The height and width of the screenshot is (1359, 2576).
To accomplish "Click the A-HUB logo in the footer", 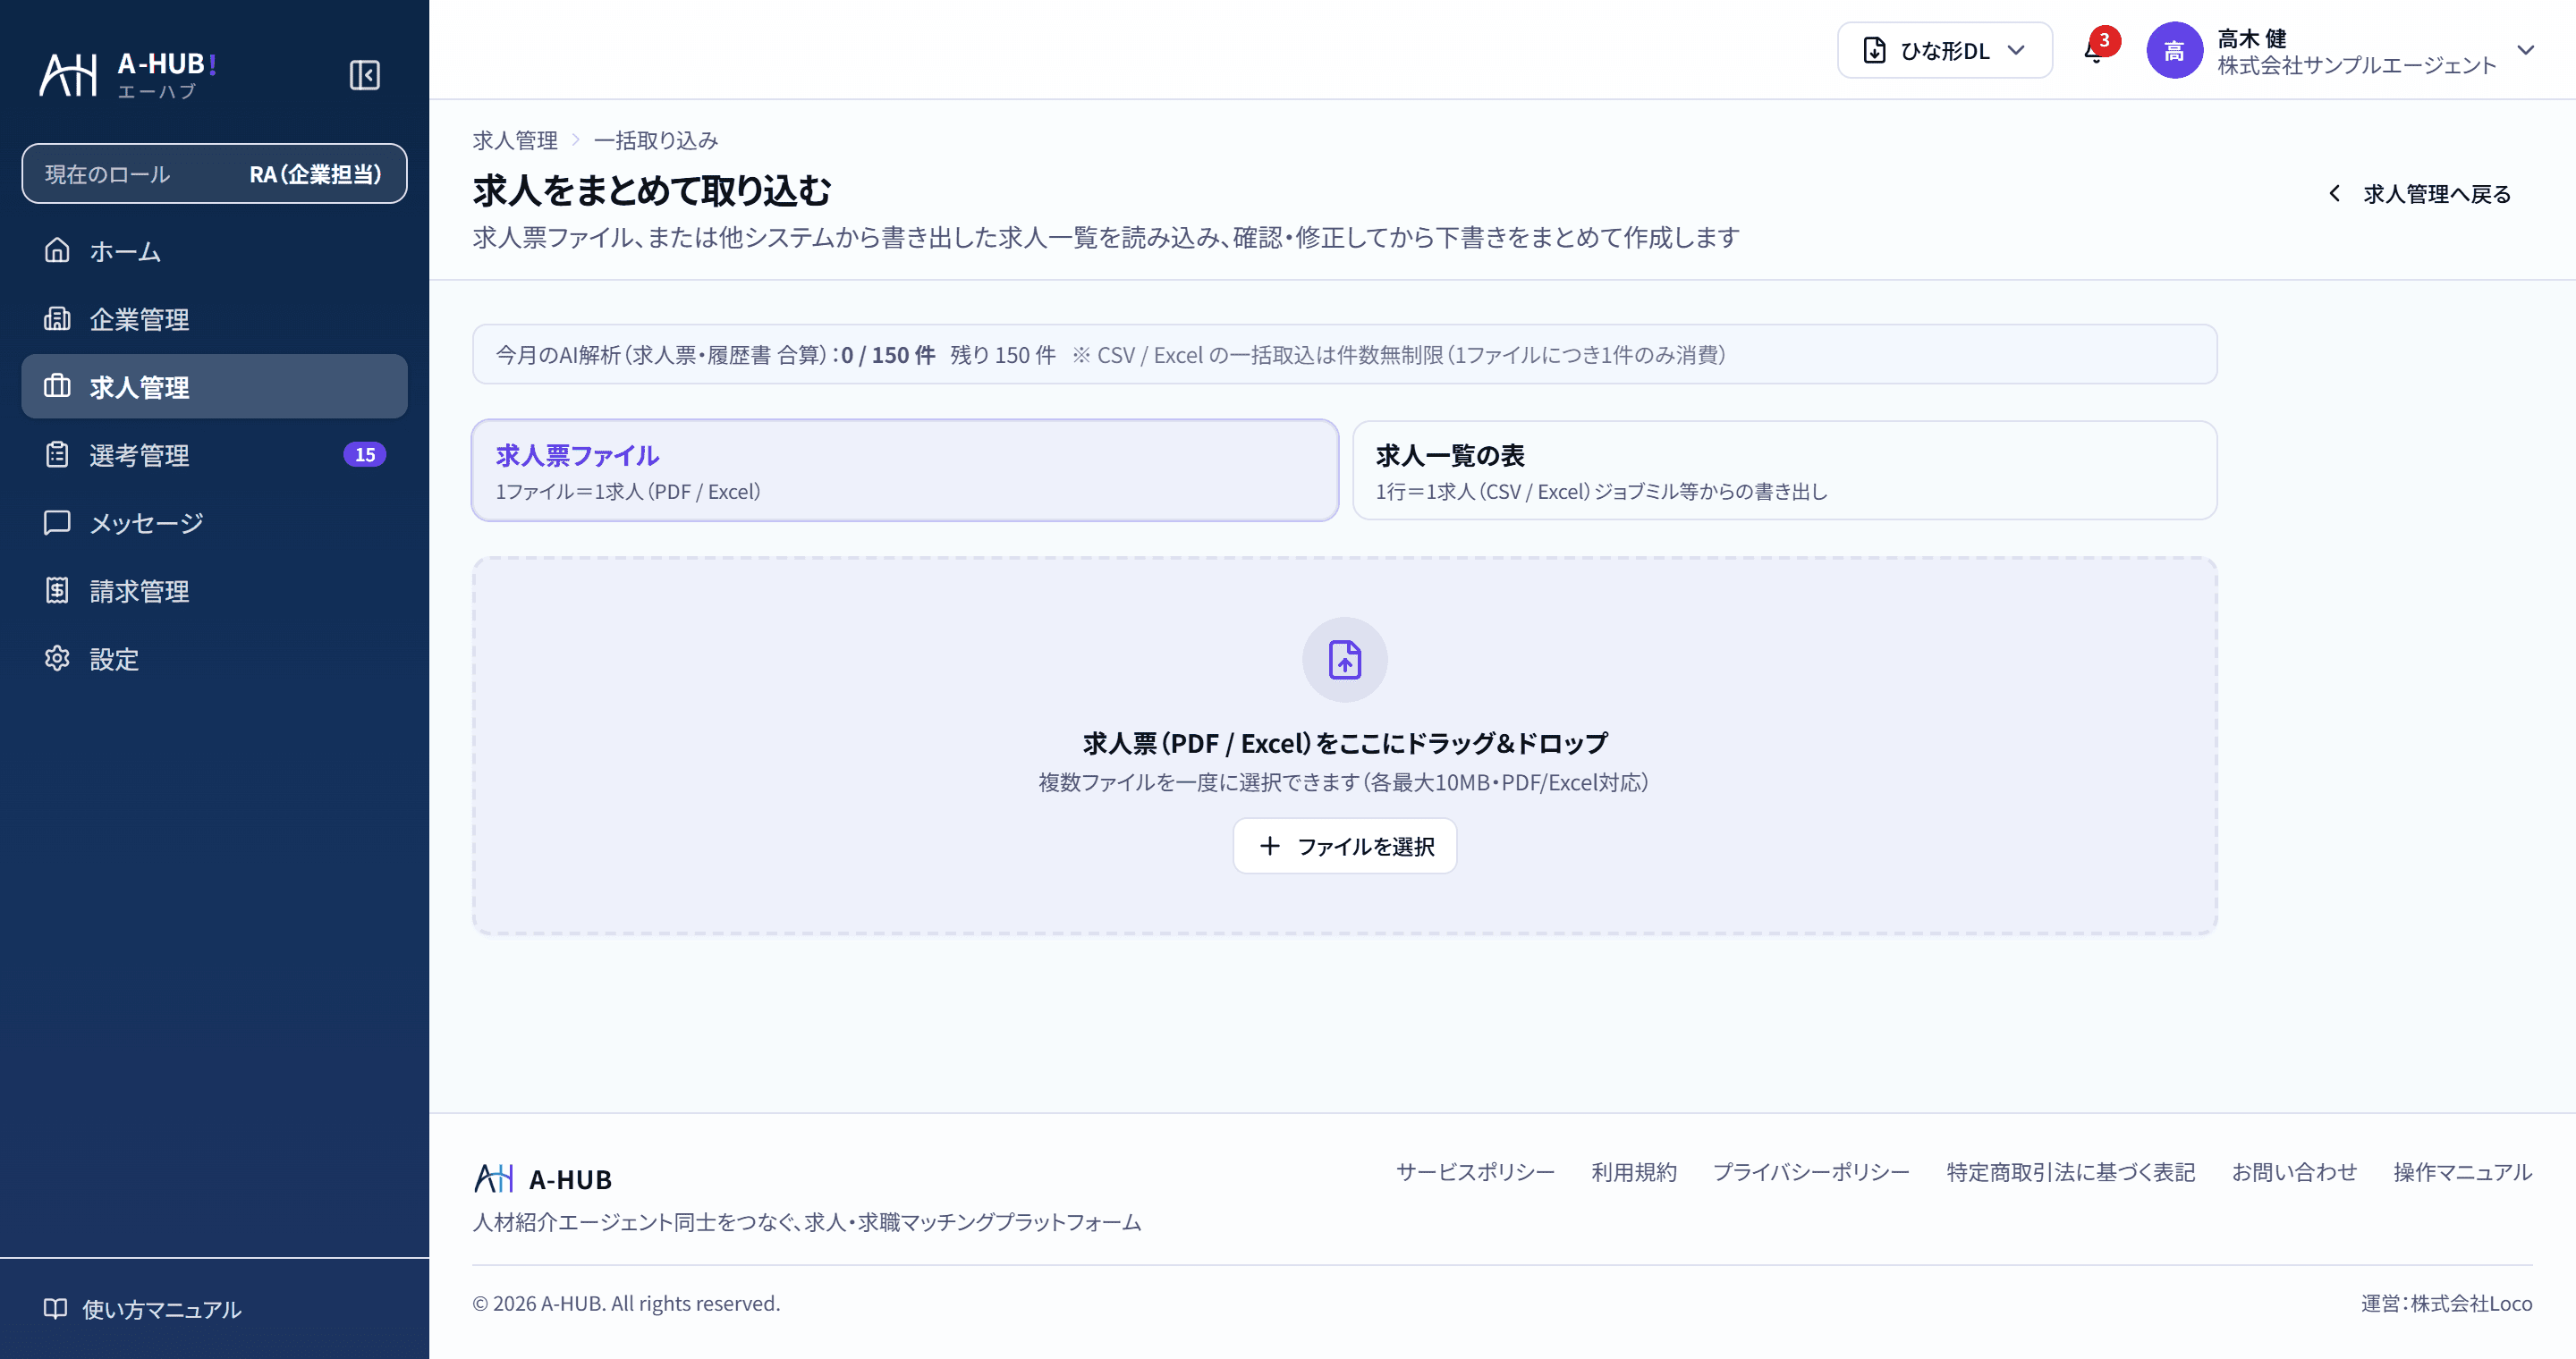I will pyautogui.click(x=543, y=1178).
